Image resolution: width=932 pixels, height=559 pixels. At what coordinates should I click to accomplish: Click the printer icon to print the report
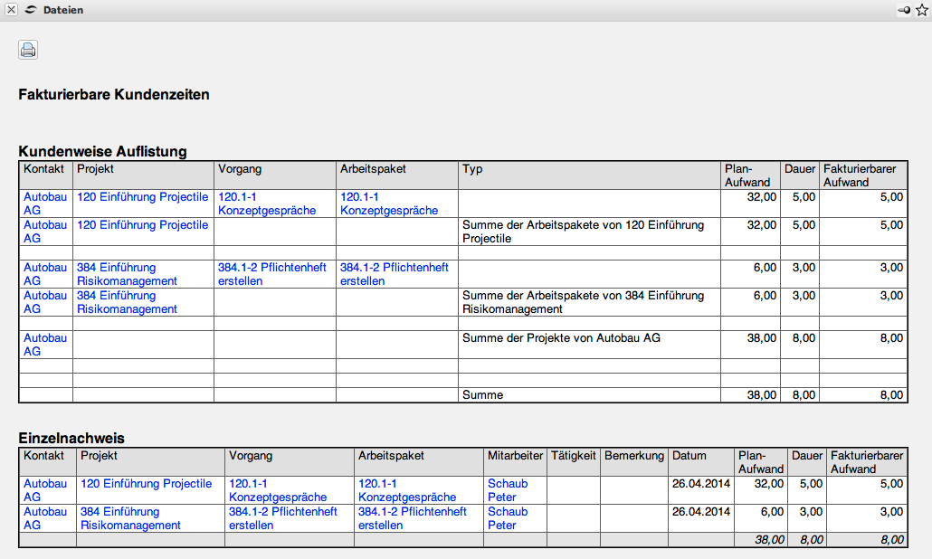click(28, 50)
